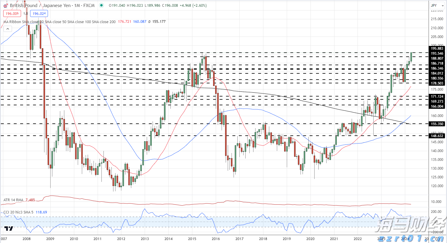
Task: Click the 166.004 price level label
Action: point(437,106)
